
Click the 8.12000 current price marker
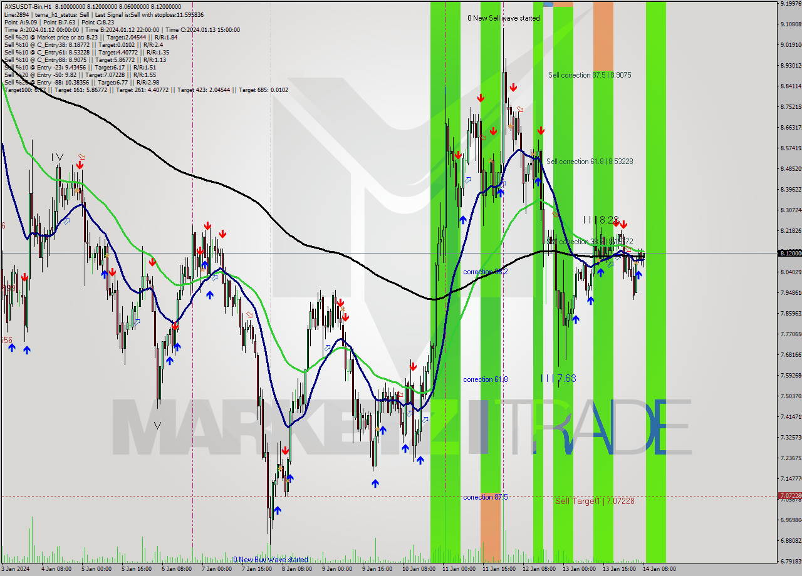pyautogui.click(x=789, y=253)
